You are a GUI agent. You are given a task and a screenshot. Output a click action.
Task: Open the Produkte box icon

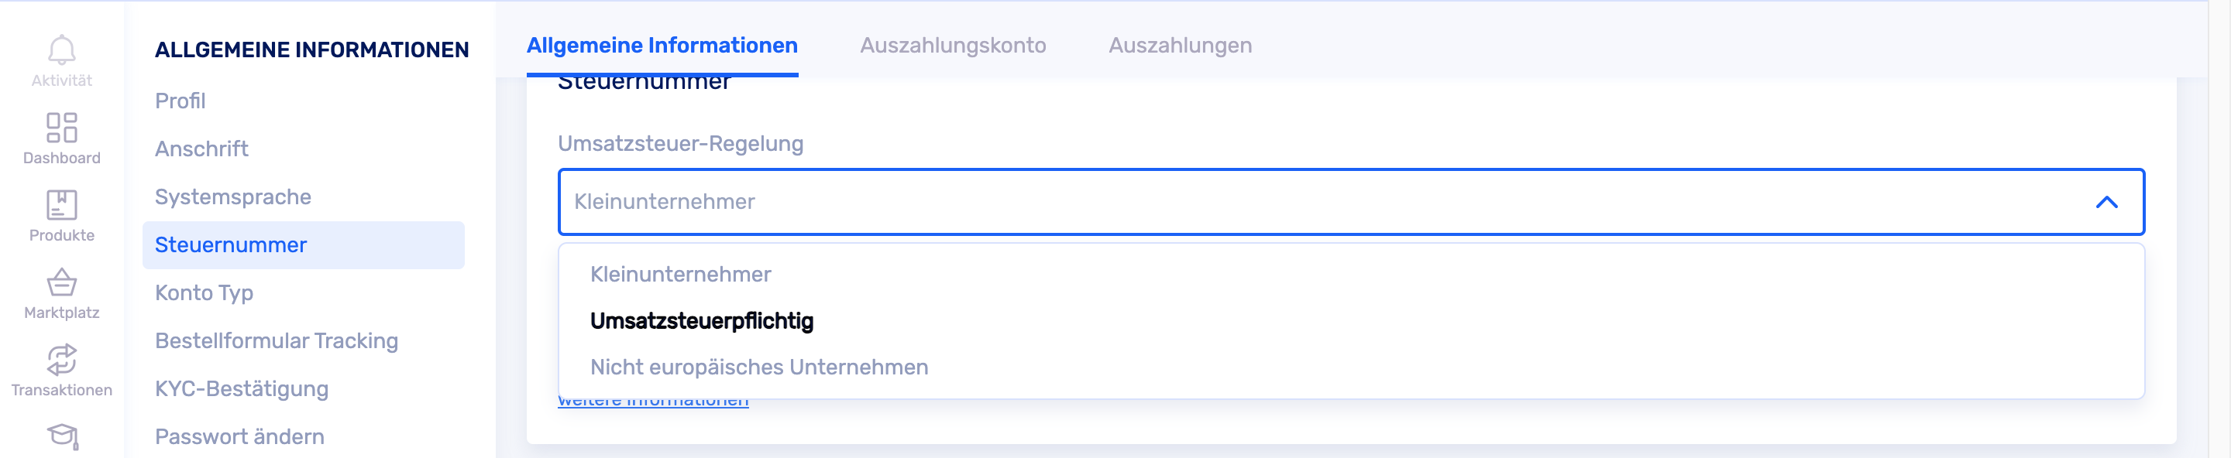point(61,205)
